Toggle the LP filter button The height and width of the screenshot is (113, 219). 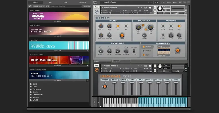coord(118,26)
